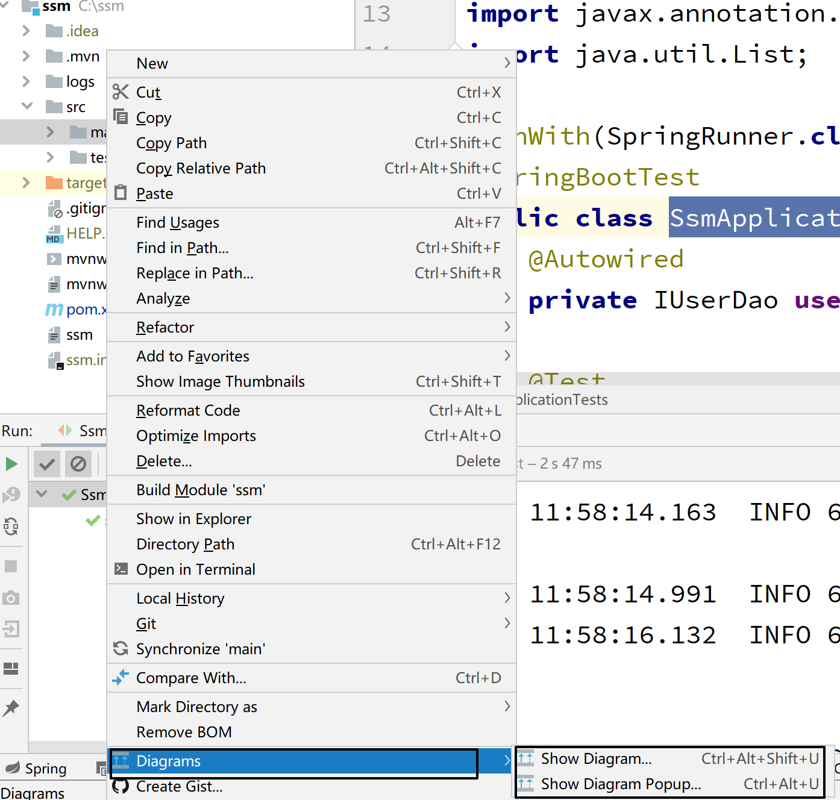This screenshot has width=840, height=800.
Task: Click the IUserDao type in editor
Action: point(716,300)
